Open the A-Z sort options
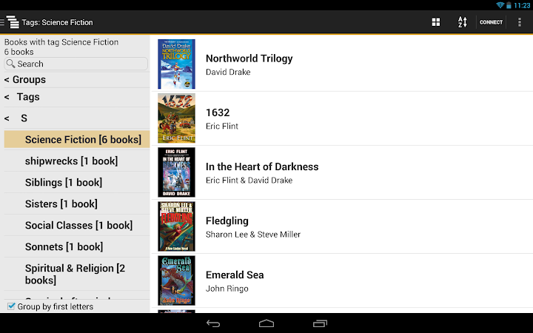Viewport: 533px width, 333px height. coord(462,22)
